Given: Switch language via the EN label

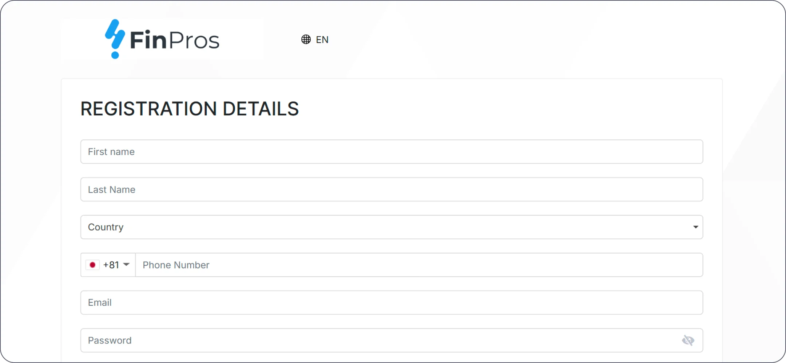Looking at the screenshot, I should (322, 40).
